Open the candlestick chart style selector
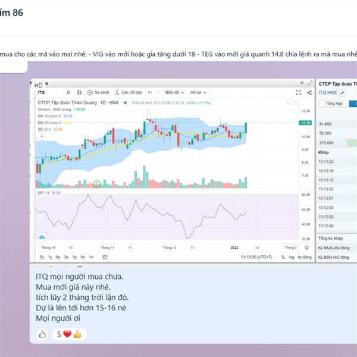357x357 pixels. tap(79, 92)
